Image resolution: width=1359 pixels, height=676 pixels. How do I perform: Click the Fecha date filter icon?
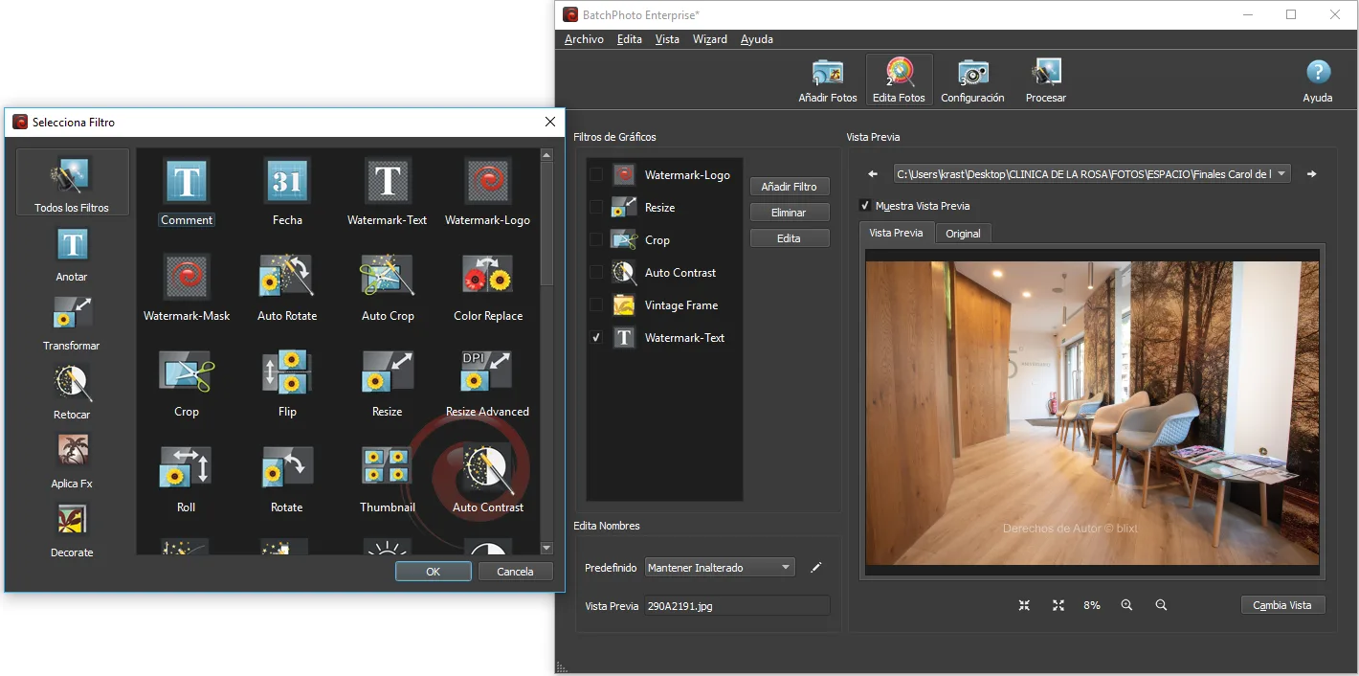tap(287, 181)
